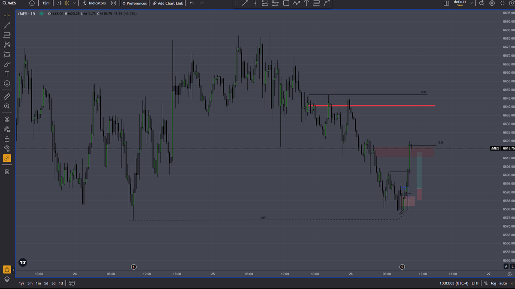This screenshot has width=515, height=289.
Task: Select the 3m date range
Action: 30,283
